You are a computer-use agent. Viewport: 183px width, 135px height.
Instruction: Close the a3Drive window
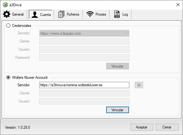point(178,5)
